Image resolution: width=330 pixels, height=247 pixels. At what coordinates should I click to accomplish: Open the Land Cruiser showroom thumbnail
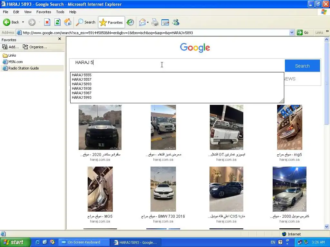(163, 127)
